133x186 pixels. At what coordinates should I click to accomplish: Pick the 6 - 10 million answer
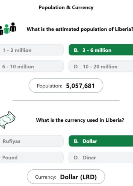point(31,66)
